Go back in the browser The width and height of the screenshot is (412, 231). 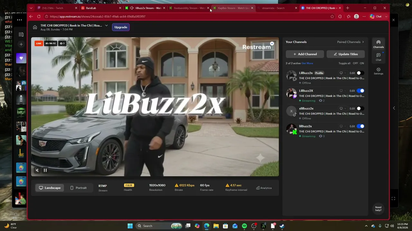[x=31, y=16]
